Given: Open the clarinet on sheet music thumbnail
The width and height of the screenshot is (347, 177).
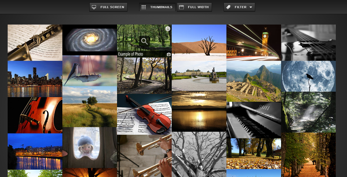Looking at the screenshot, I should [35, 43].
